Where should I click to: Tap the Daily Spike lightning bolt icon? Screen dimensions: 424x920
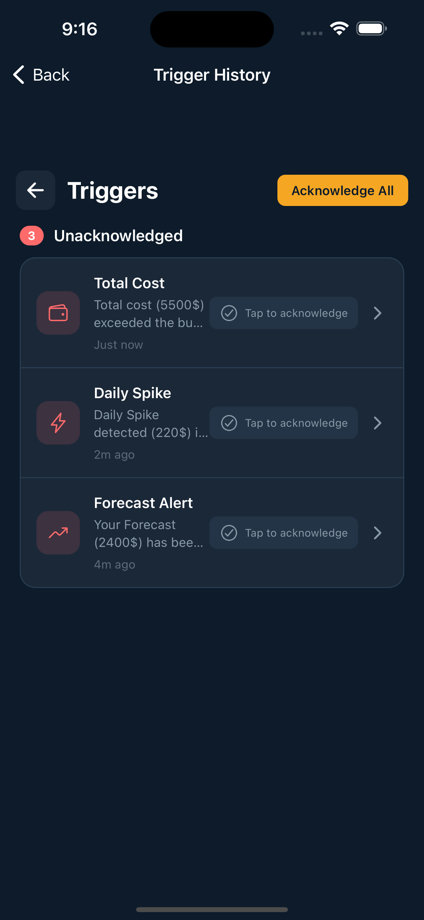click(58, 423)
